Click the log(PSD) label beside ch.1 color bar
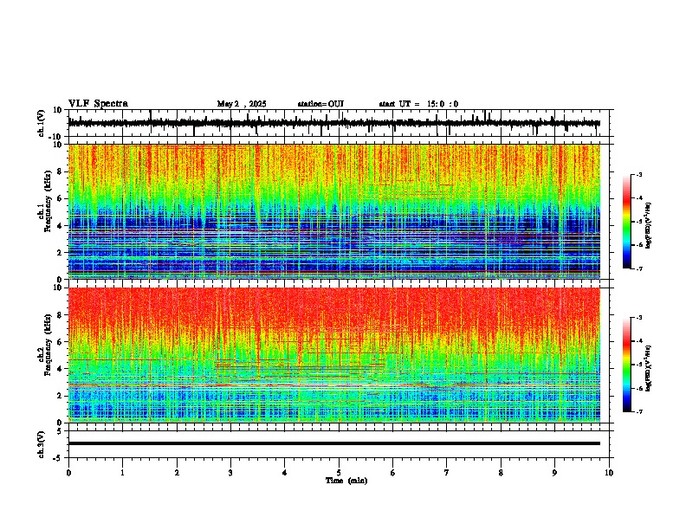 click(x=648, y=226)
